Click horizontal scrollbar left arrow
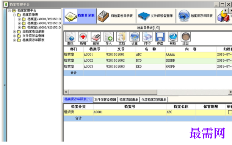The height and width of the screenshot is (145, 232). [x=66, y=92]
